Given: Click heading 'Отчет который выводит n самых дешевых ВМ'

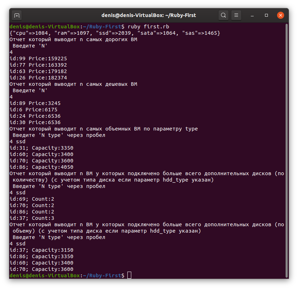Looking at the screenshot, I should click(73, 84).
